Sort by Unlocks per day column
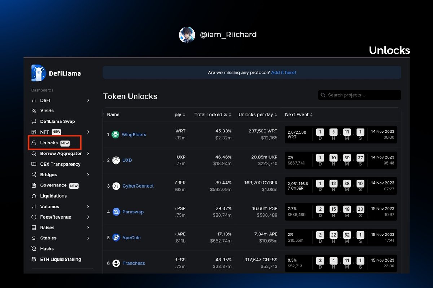433x288 pixels. point(258,115)
